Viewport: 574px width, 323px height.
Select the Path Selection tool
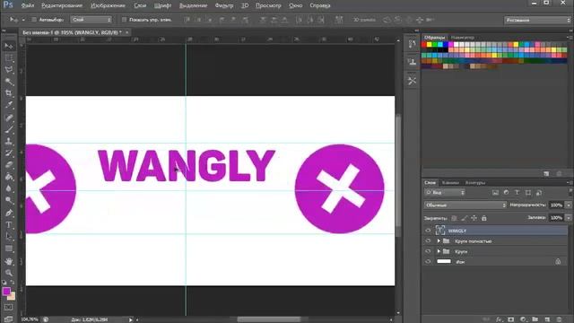[x=9, y=237]
